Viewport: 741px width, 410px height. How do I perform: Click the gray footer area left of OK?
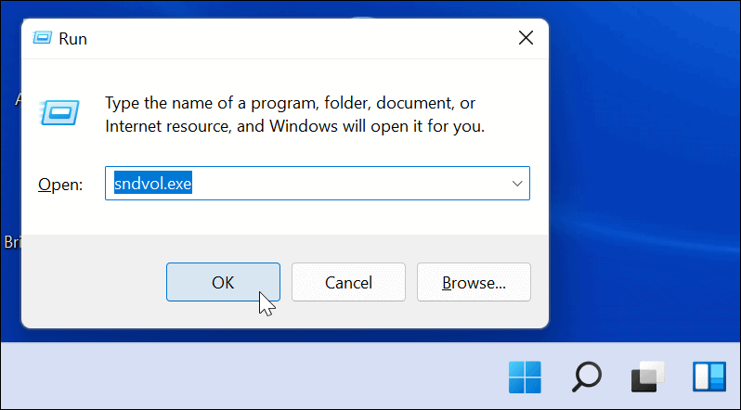click(93, 282)
